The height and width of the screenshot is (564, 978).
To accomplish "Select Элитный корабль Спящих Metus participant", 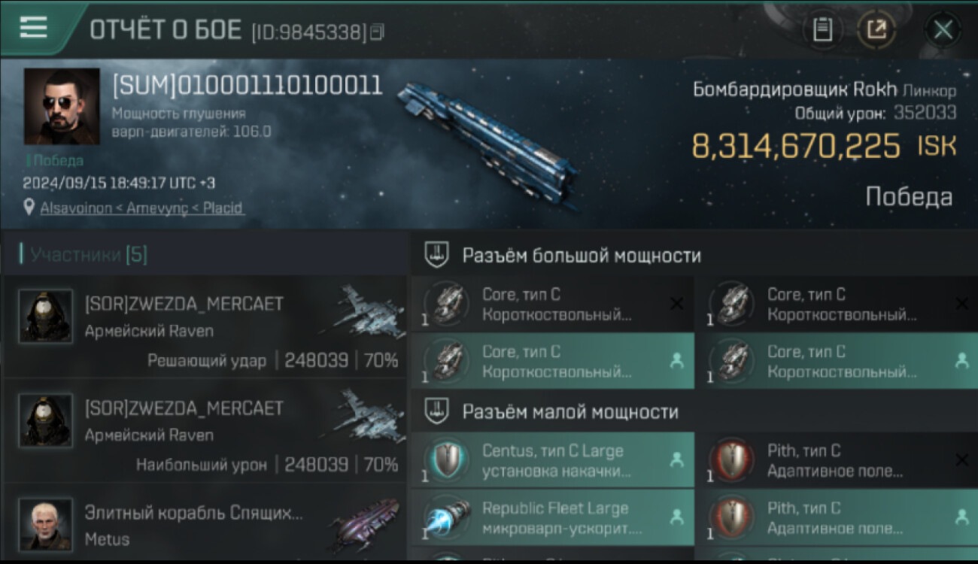I will pyautogui.click(x=205, y=524).
